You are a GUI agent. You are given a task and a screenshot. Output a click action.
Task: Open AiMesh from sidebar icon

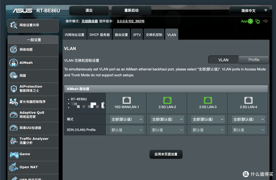coord(14,63)
